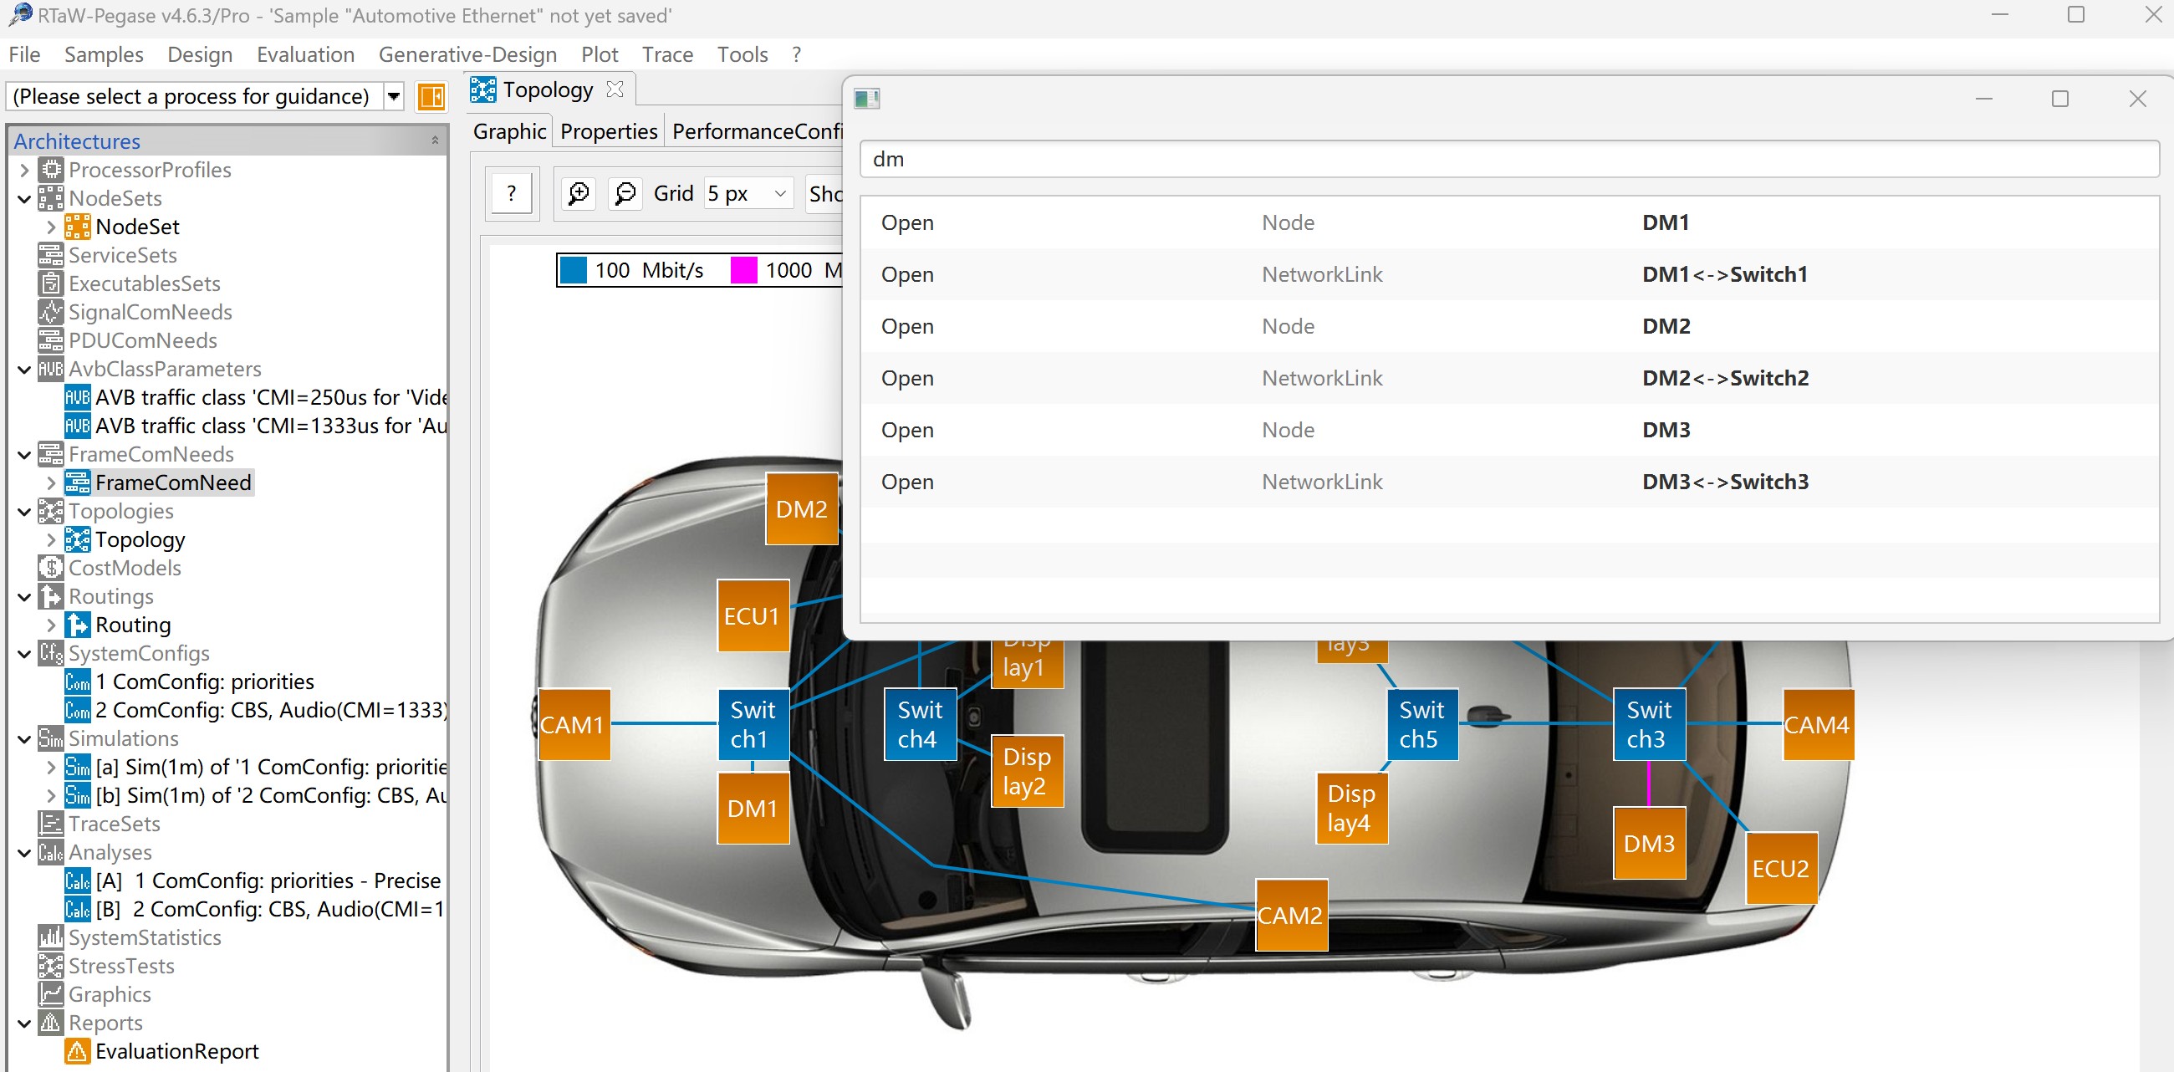
Task: Click the blue 100 Mbit/s legend swatch
Action: (x=574, y=270)
